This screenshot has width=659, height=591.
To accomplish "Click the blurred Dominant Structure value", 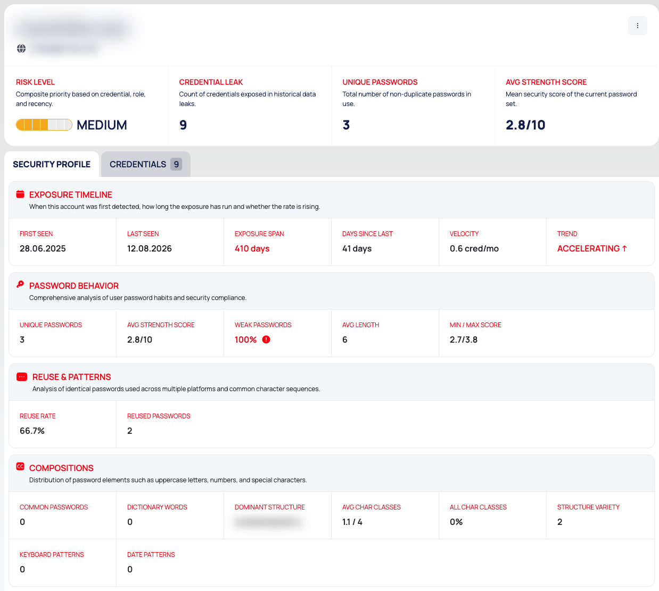I will 268,522.
